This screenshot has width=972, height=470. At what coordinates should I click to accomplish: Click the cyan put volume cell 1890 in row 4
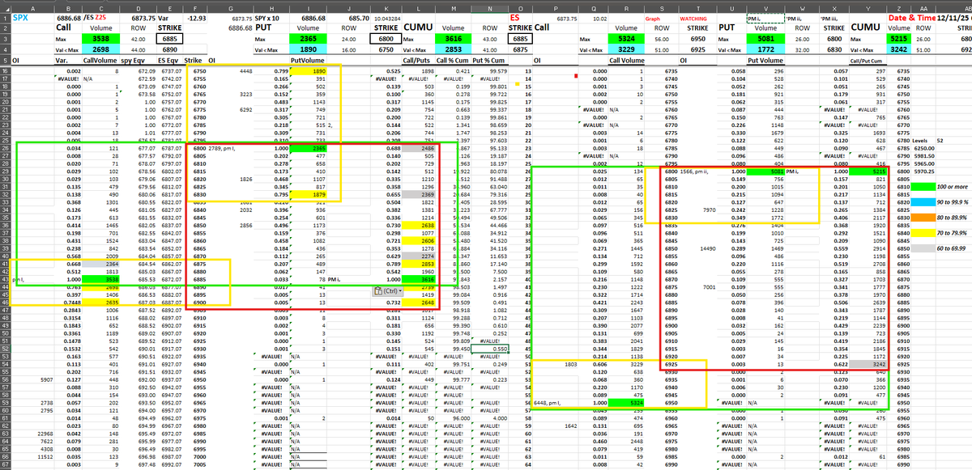click(309, 49)
